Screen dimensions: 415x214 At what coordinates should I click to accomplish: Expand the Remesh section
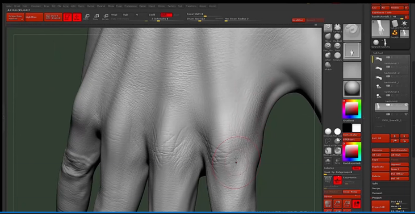tap(377, 193)
